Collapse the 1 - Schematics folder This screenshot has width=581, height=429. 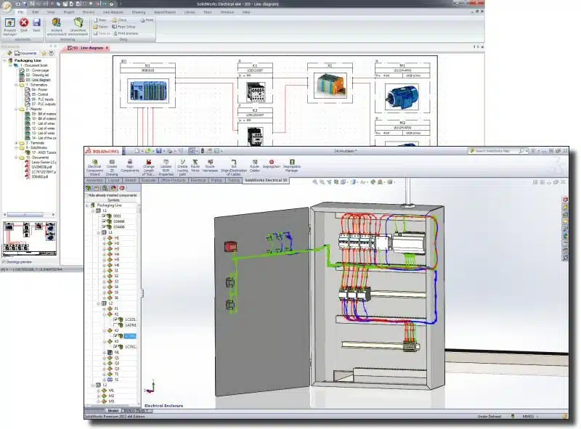point(16,84)
